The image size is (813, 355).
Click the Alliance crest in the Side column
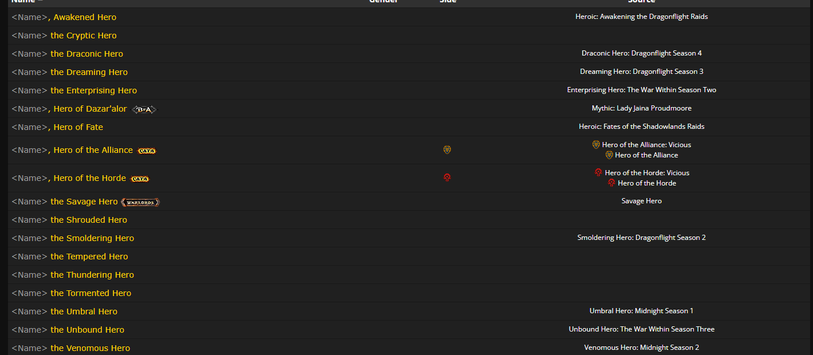click(x=447, y=150)
